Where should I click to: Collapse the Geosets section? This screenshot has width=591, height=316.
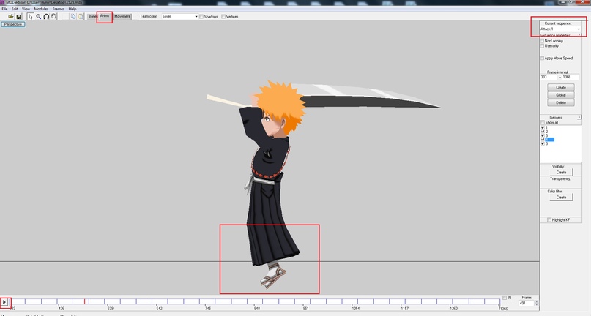[579, 118]
